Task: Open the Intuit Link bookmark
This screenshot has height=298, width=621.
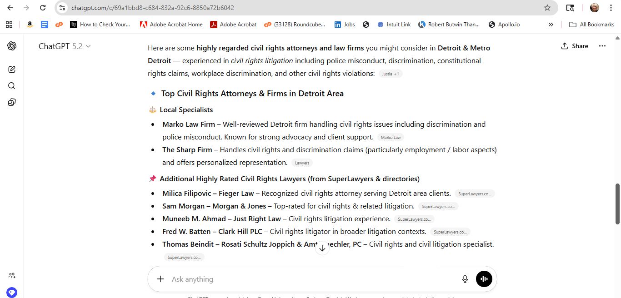Action: (x=394, y=25)
